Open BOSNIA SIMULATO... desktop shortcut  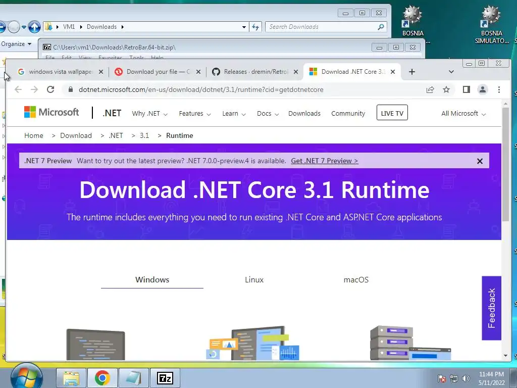491,25
